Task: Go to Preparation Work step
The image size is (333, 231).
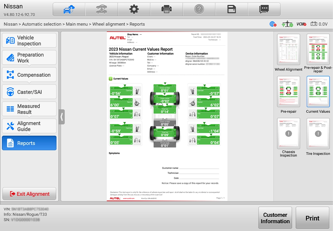Action: pos(29,58)
